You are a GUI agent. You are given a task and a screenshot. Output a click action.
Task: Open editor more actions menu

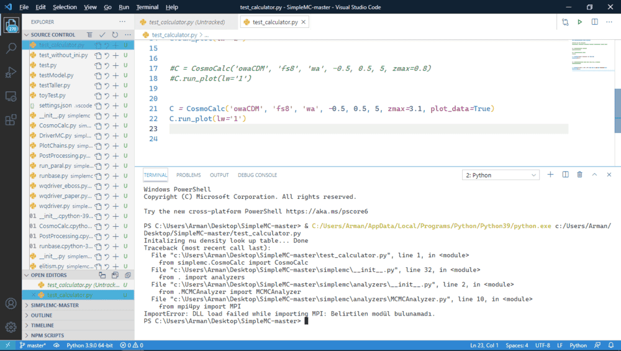[x=609, y=22]
